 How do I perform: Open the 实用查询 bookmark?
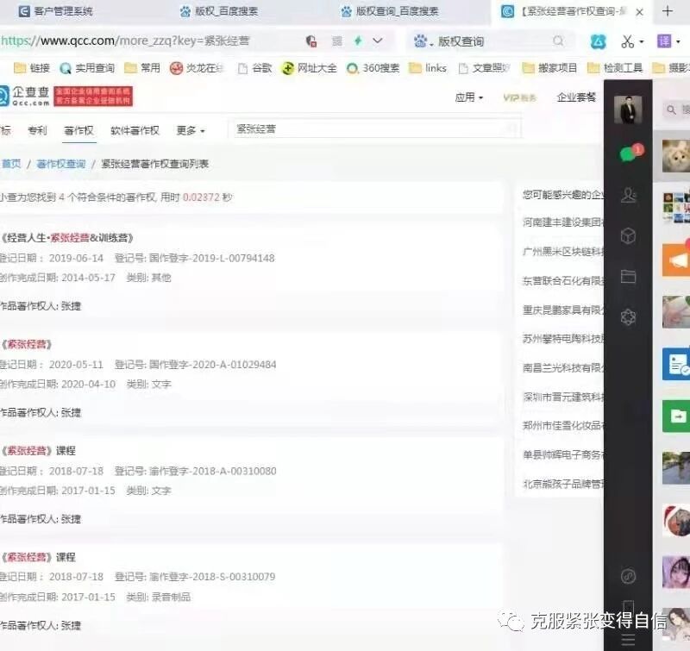coord(87,68)
